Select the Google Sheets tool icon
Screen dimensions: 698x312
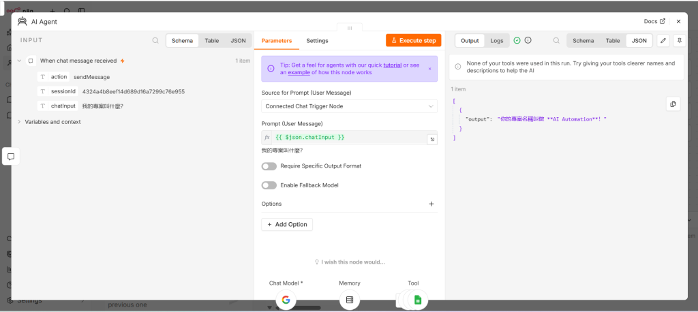418,300
